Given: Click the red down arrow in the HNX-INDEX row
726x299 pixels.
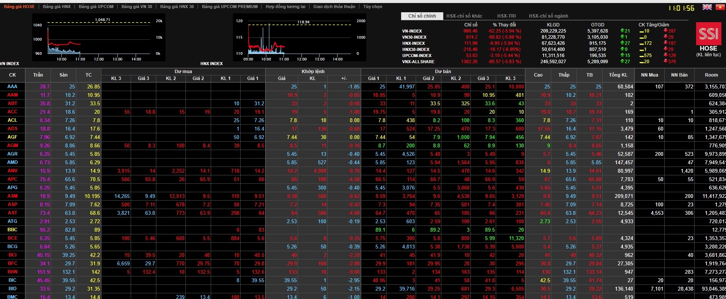Looking at the screenshot, I should [666, 43].
